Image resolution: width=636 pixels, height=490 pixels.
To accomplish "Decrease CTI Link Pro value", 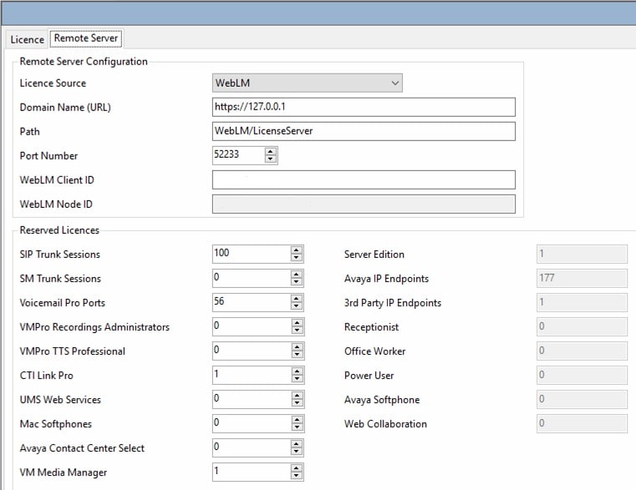I will (x=297, y=379).
